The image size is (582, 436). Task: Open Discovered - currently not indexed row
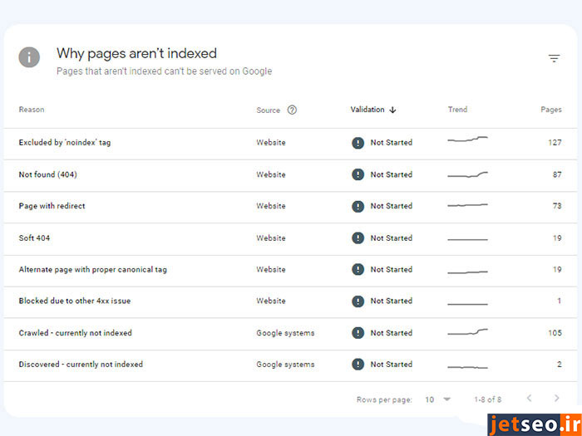[81, 365]
